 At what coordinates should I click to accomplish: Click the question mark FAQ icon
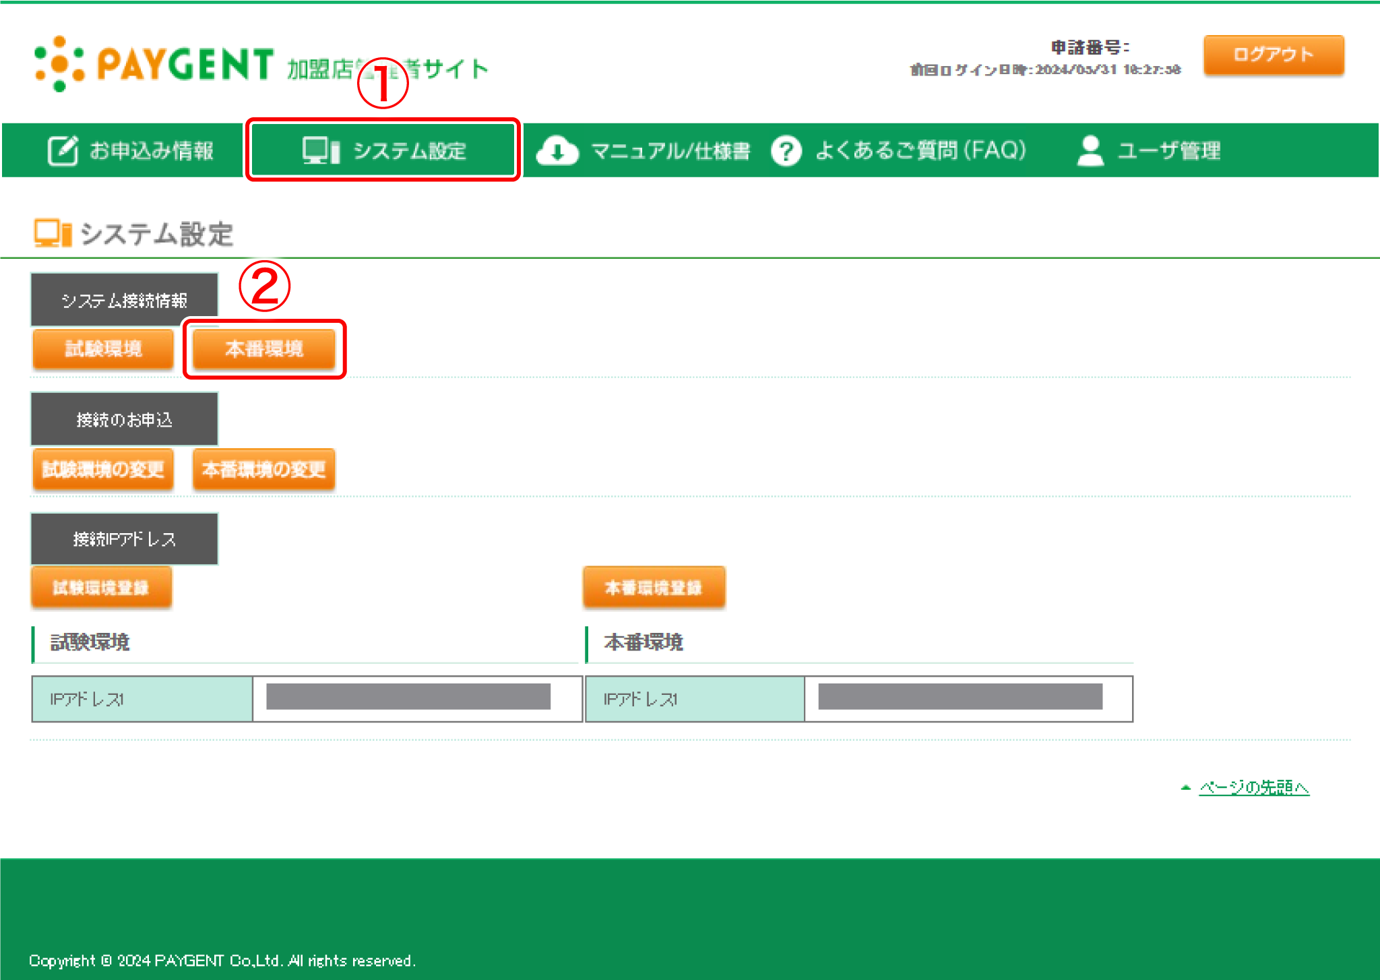(x=786, y=150)
